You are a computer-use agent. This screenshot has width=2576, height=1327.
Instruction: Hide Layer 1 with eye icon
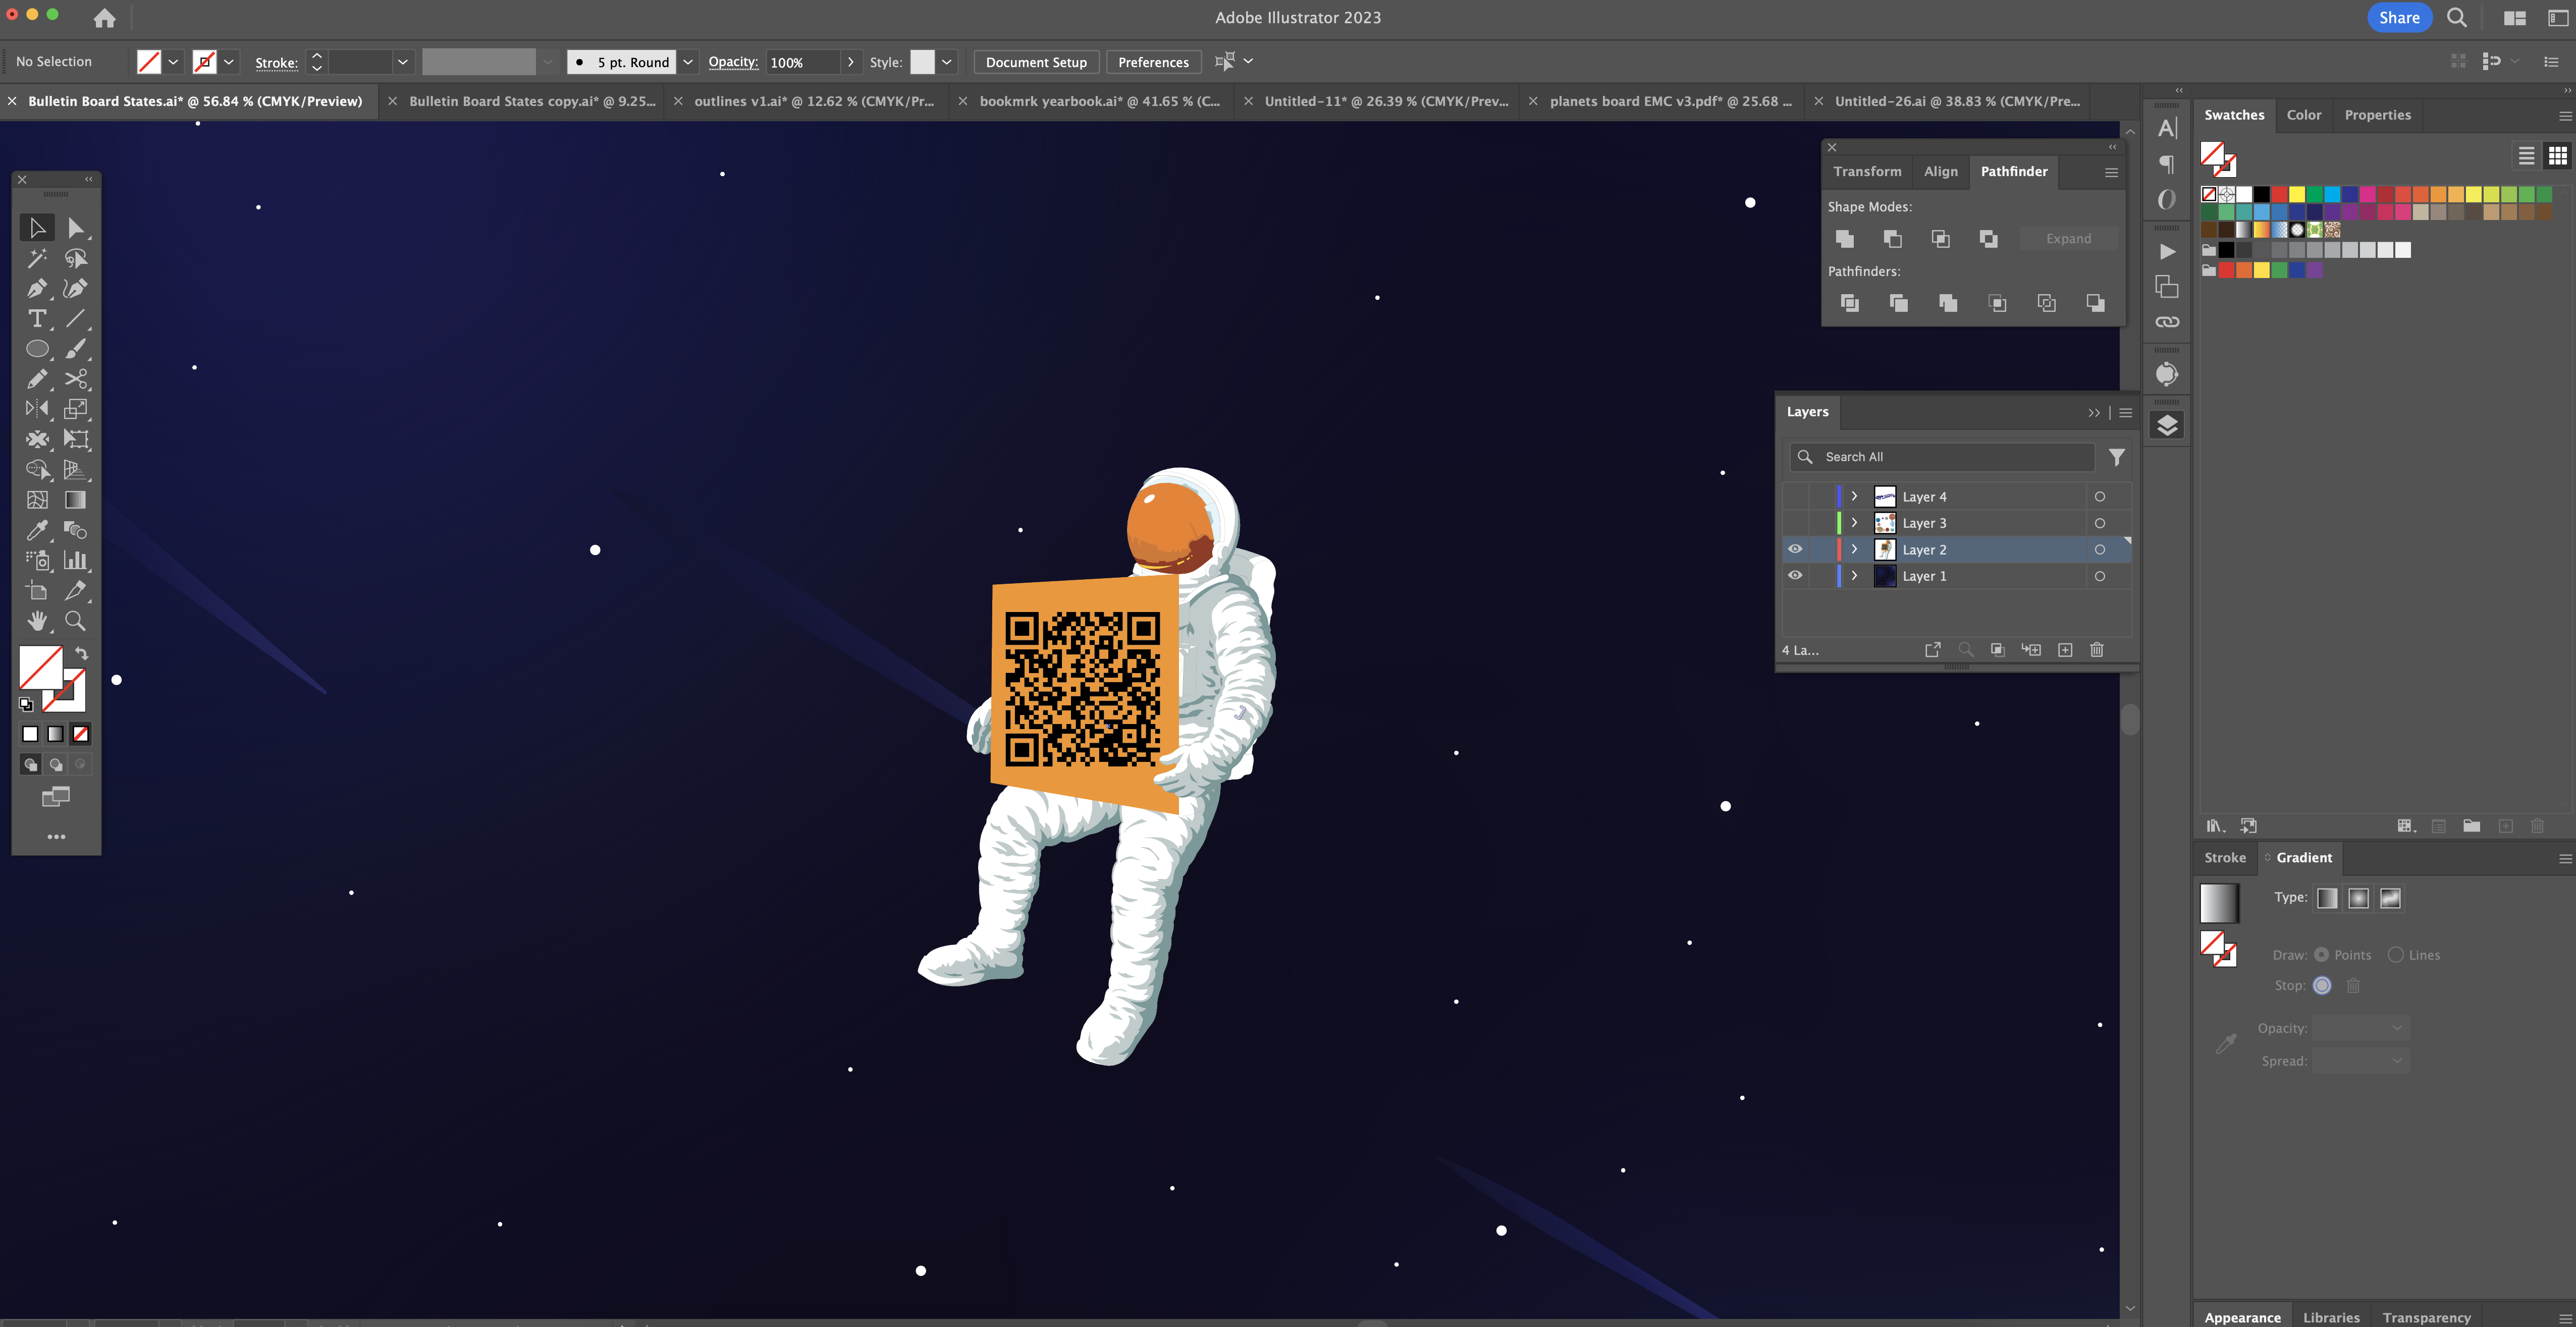point(1795,575)
